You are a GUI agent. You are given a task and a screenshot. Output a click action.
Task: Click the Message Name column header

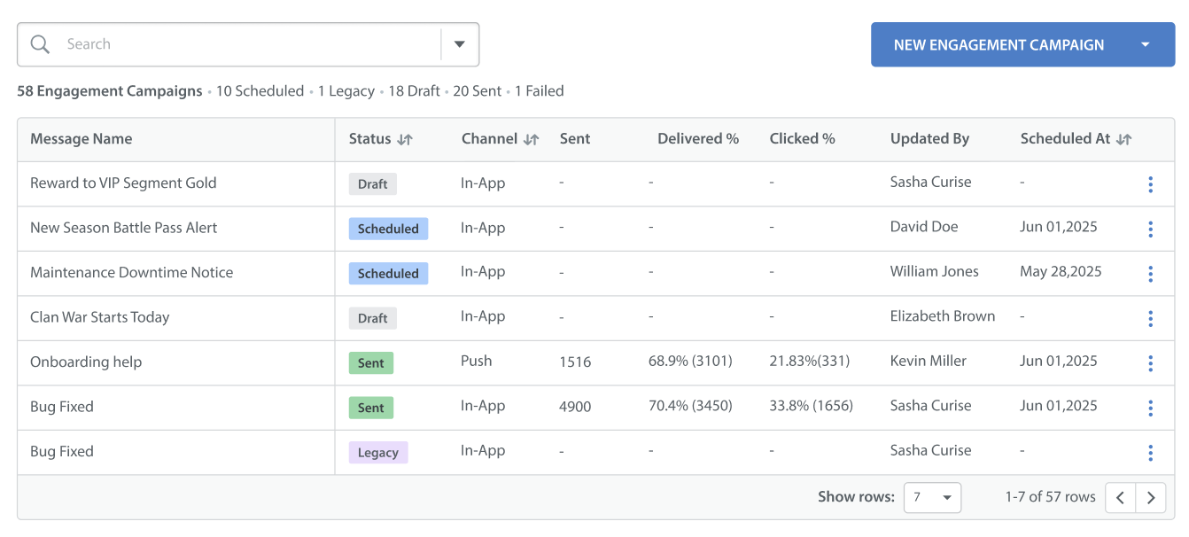pos(82,139)
